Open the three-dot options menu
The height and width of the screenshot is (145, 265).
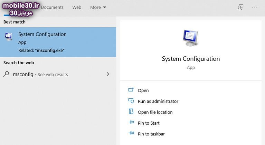click(255, 7)
